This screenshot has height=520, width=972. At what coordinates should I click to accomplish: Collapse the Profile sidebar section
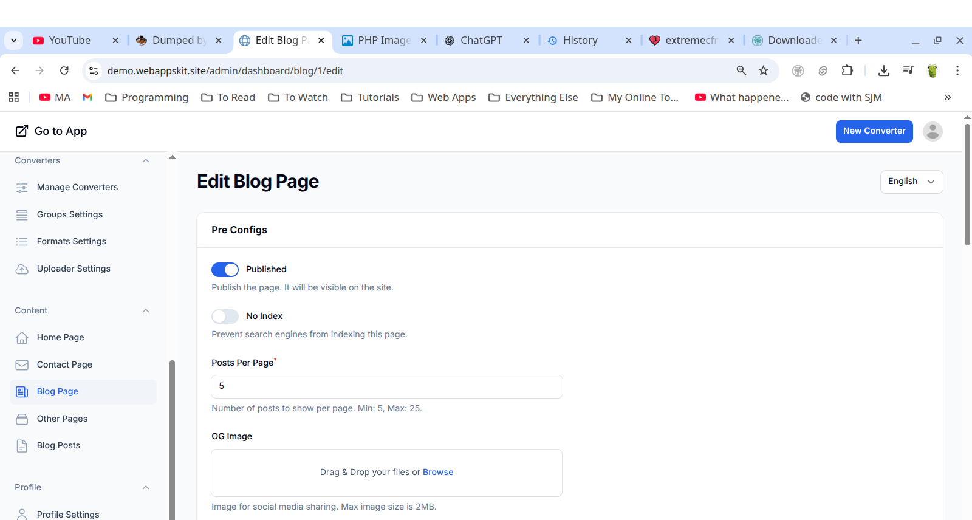coord(146,488)
